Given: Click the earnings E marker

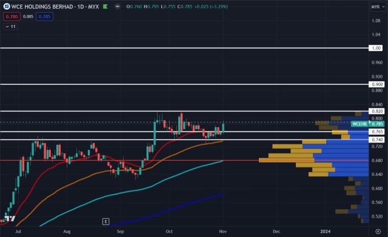Looking at the screenshot, I should tap(105, 221).
